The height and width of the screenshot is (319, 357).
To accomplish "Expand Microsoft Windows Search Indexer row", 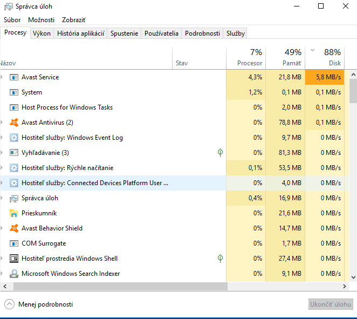I will tap(2, 274).
